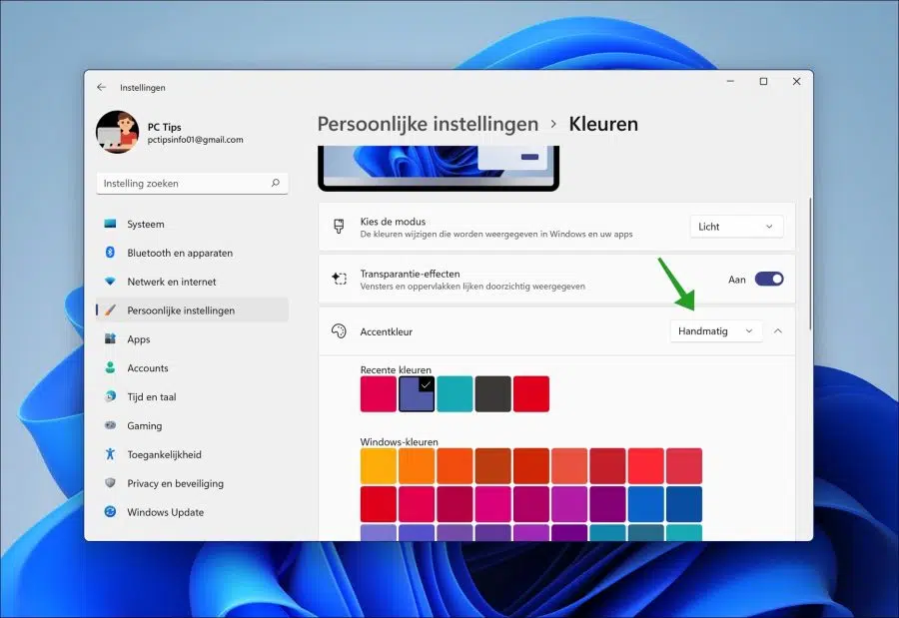
Task: Open Gaming settings
Action: tap(192, 425)
